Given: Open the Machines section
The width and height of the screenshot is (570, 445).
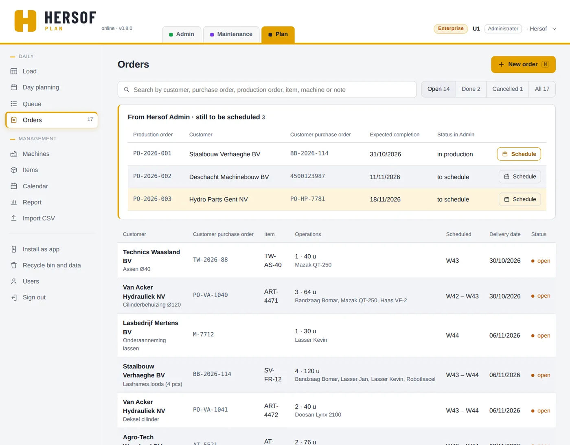Looking at the screenshot, I should pos(52,154).
